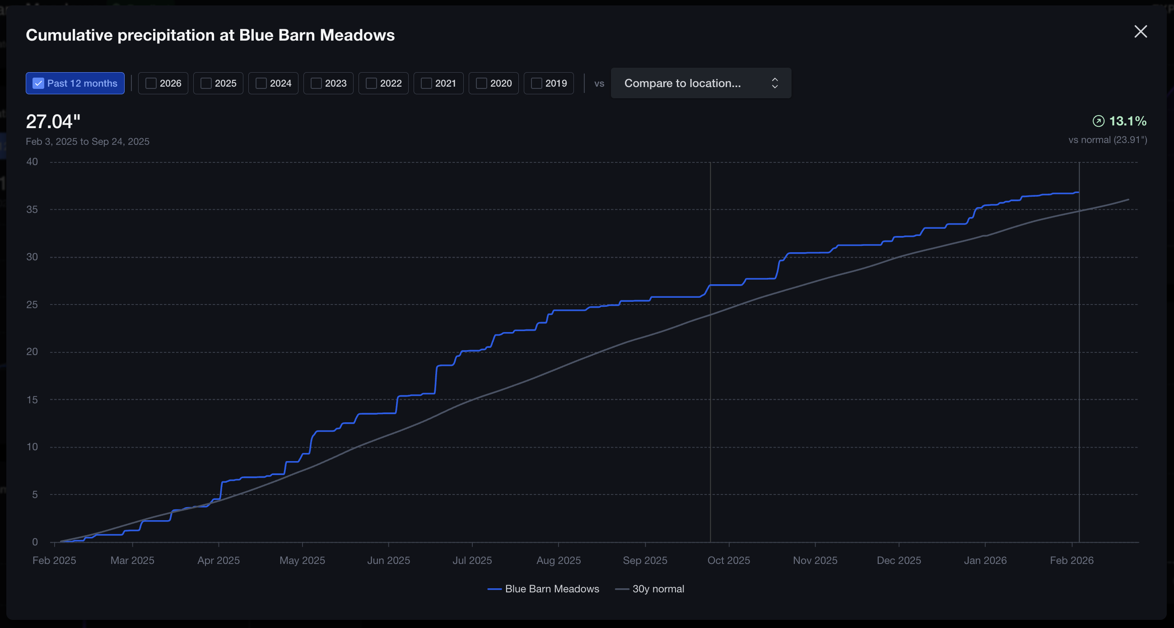
Task: Enable the 2021 year comparison
Action: [426, 83]
